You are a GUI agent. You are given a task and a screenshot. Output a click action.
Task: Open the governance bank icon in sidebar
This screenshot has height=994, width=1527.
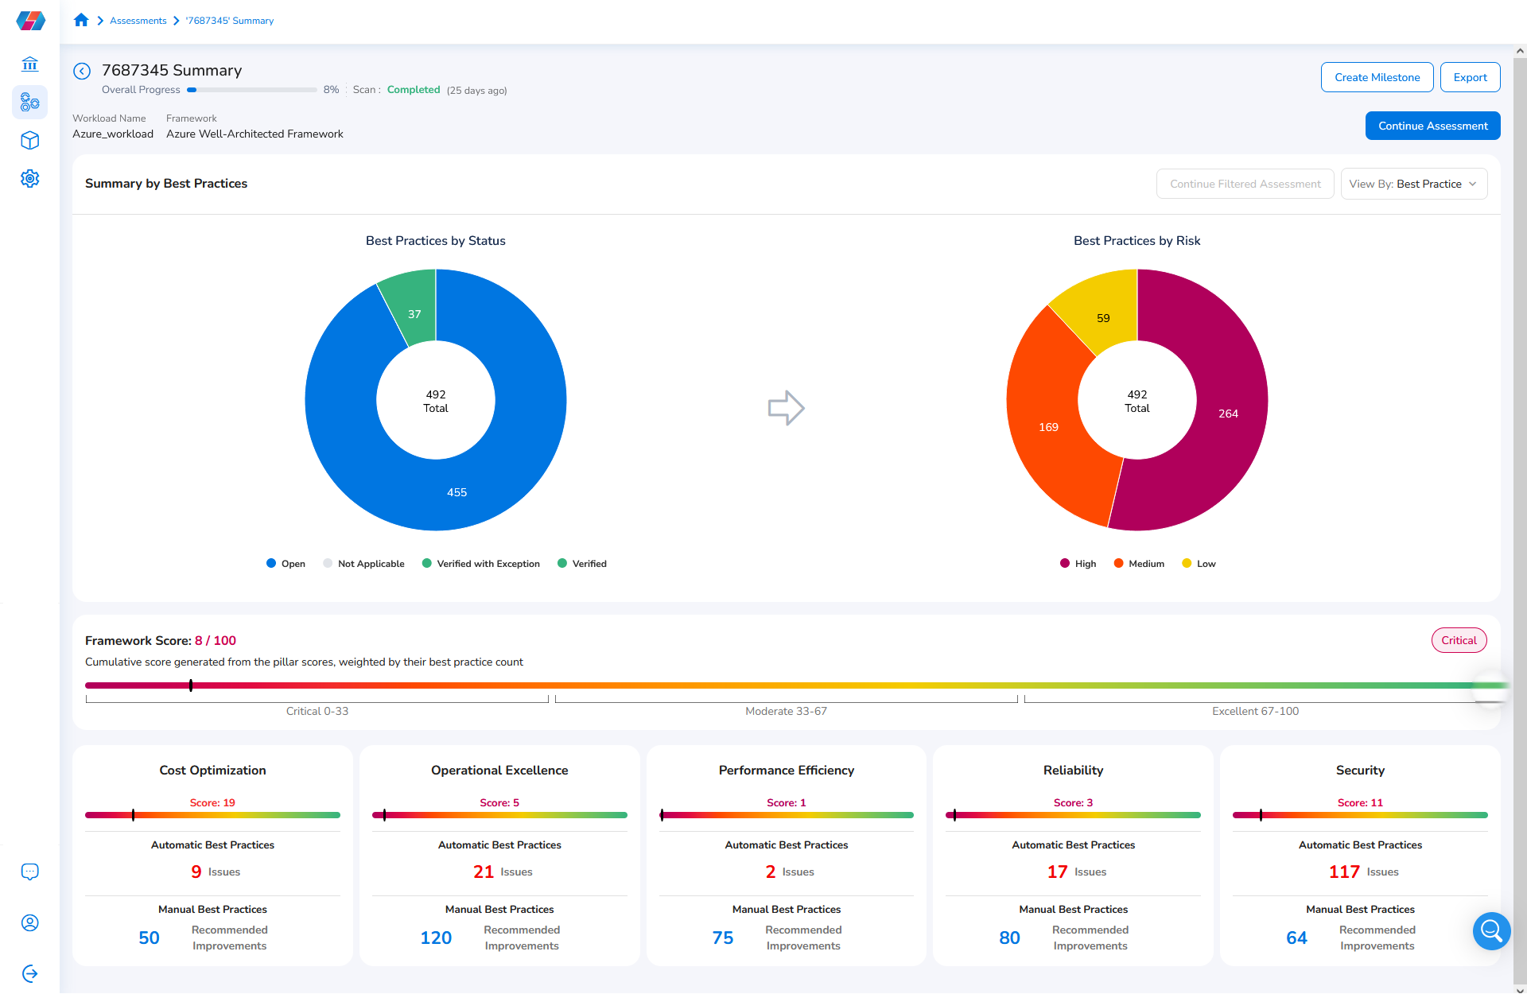(x=30, y=64)
